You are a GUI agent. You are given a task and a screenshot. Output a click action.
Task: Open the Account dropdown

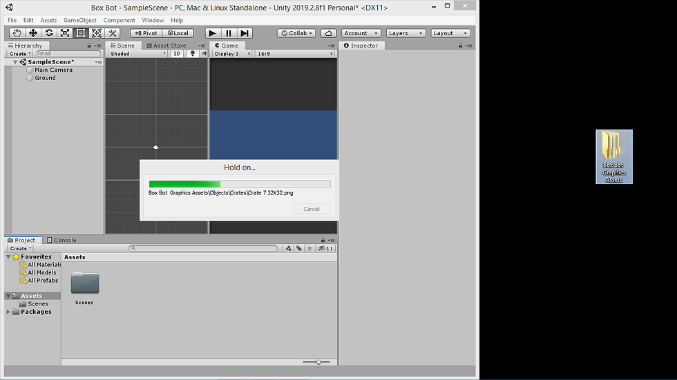coord(361,33)
